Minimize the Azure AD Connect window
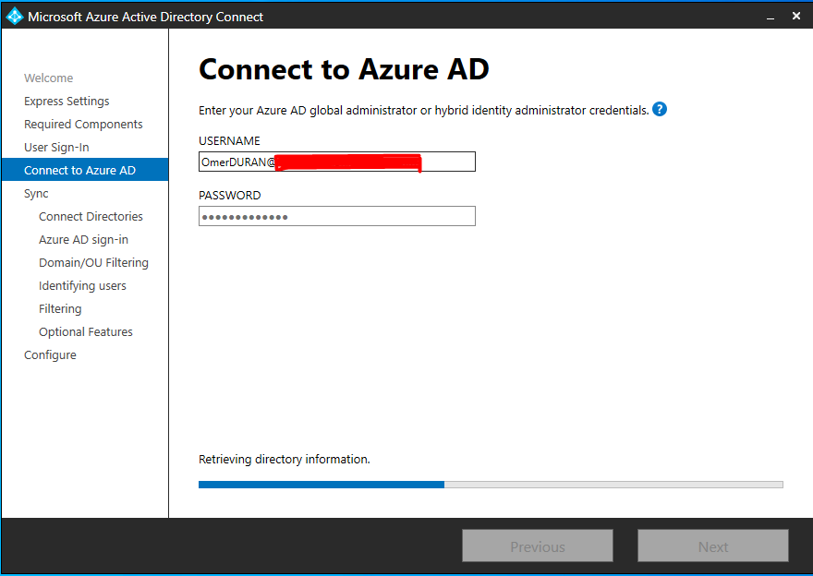Viewport: 813px width, 576px height. (771, 18)
